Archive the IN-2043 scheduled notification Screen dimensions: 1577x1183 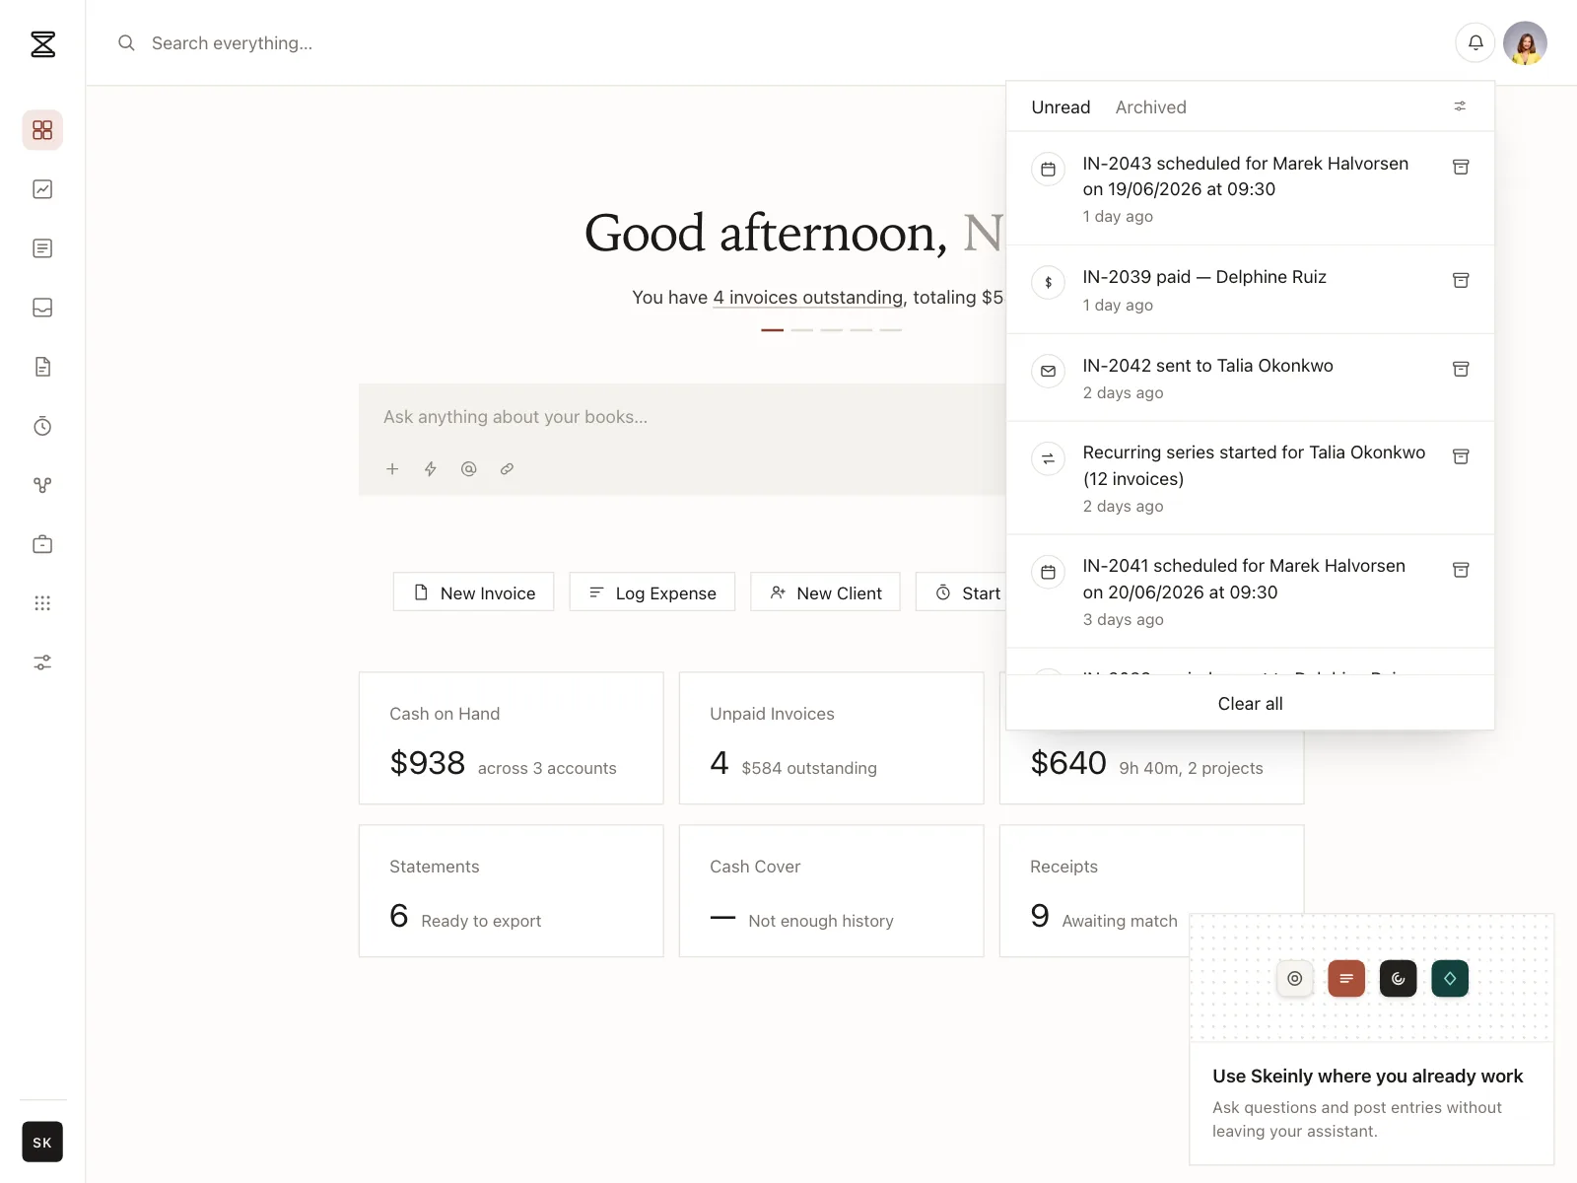tap(1461, 168)
